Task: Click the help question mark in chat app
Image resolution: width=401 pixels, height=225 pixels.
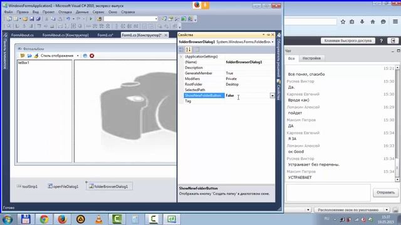Action: tap(382, 41)
